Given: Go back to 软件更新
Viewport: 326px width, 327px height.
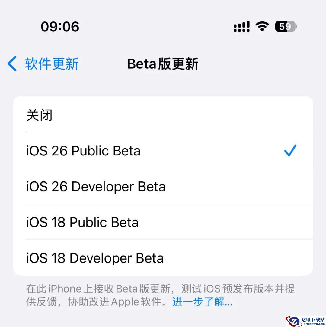Looking at the screenshot, I should (x=52, y=64).
